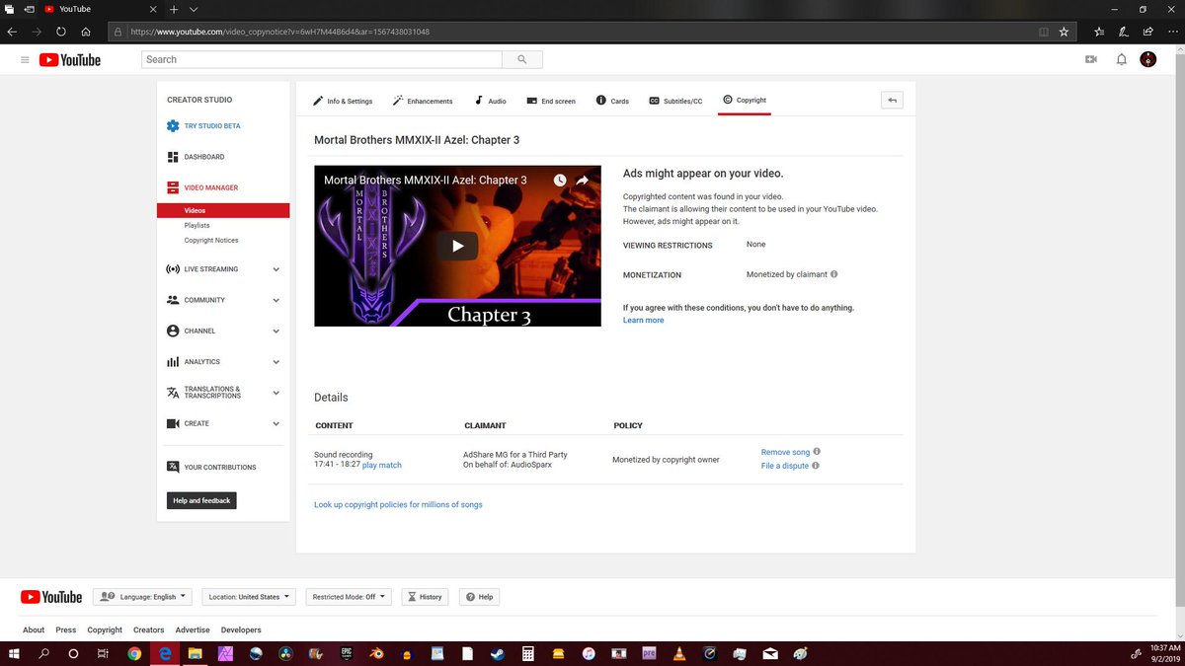This screenshot has width=1185, height=666.
Task: Add page to favorites with star icon
Action: [1064, 31]
